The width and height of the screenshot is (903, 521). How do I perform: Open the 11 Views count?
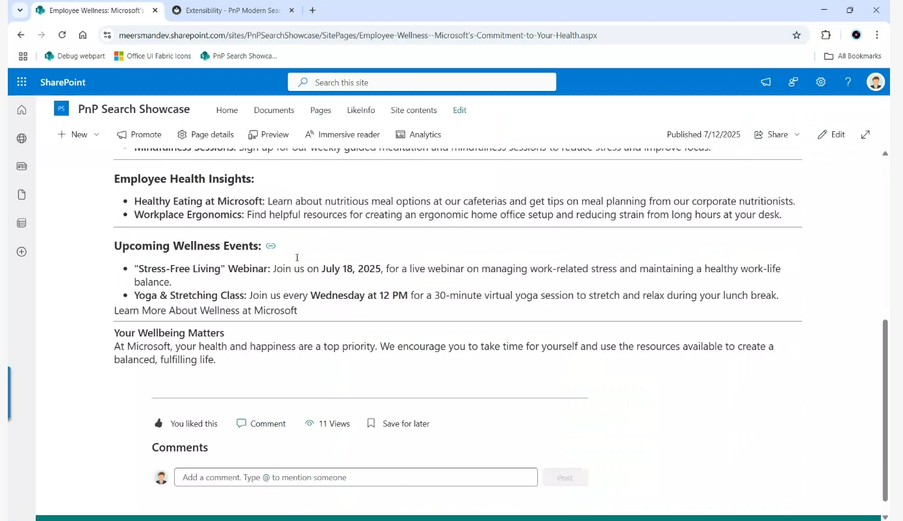click(x=327, y=424)
